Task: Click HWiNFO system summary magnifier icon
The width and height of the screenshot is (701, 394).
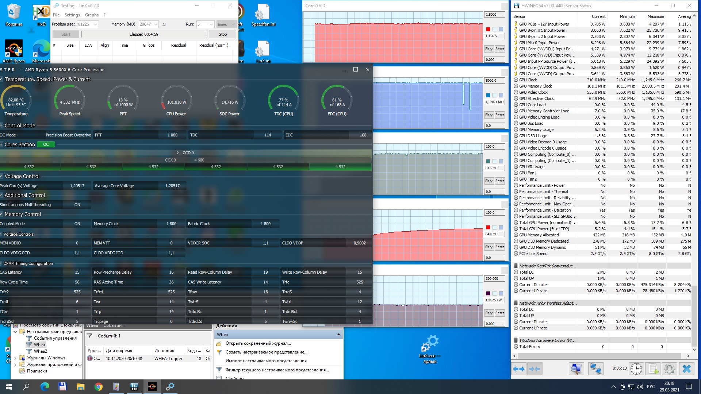Action: tap(576, 369)
